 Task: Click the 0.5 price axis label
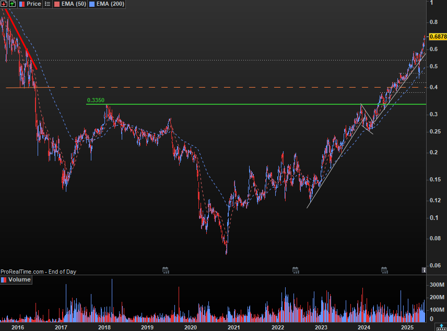tap(433, 66)
